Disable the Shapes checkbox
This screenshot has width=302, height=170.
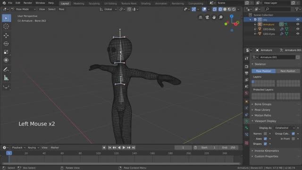coord(265,144)
